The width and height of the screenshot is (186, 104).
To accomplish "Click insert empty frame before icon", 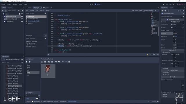I will pyautogui.click(x=56, y=62).
